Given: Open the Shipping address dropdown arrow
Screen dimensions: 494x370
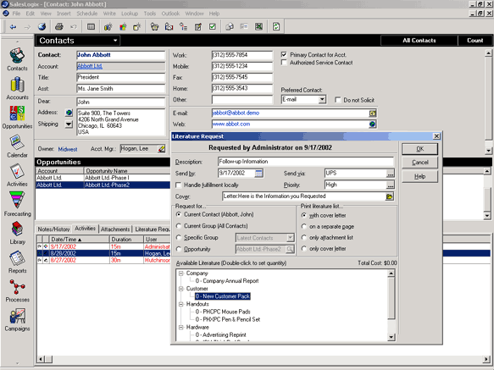Looking at the screenshot, I should click(x=69, y=124).
